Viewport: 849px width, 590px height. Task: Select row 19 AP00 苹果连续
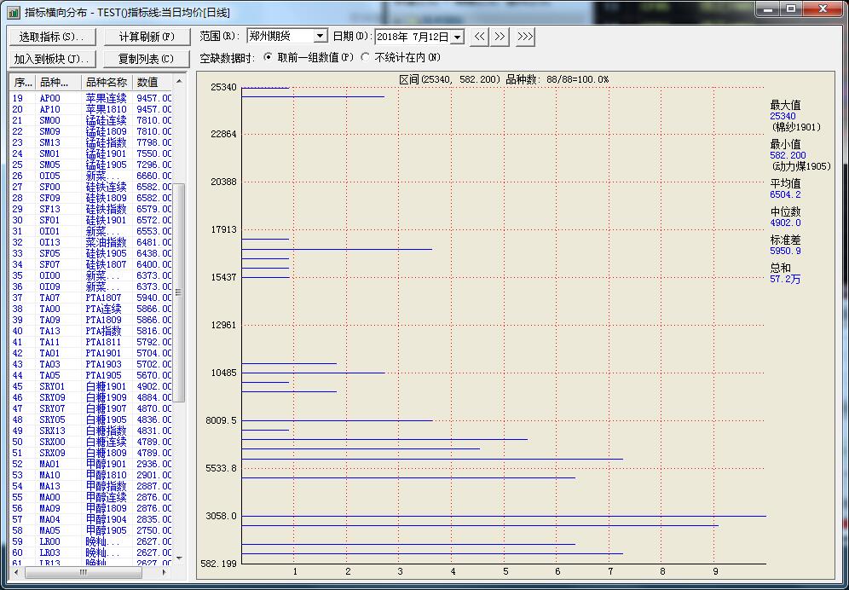pos(91,98)
